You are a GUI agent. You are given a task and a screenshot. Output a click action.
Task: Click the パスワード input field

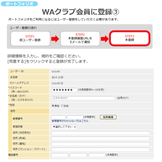tap(64, 90)
